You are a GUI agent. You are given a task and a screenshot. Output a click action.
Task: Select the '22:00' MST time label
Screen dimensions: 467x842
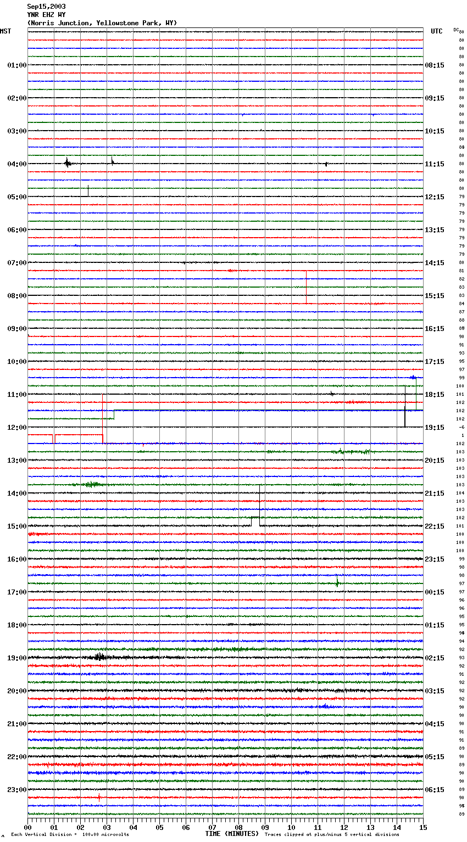click(x=17, y=757)
